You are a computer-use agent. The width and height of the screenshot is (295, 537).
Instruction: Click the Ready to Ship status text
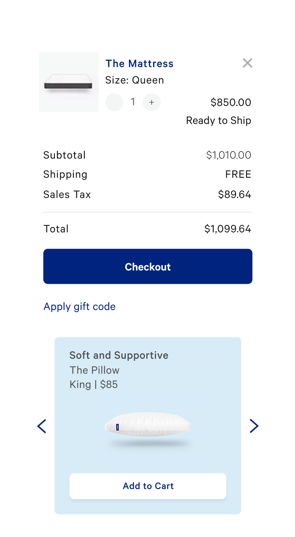218,120
